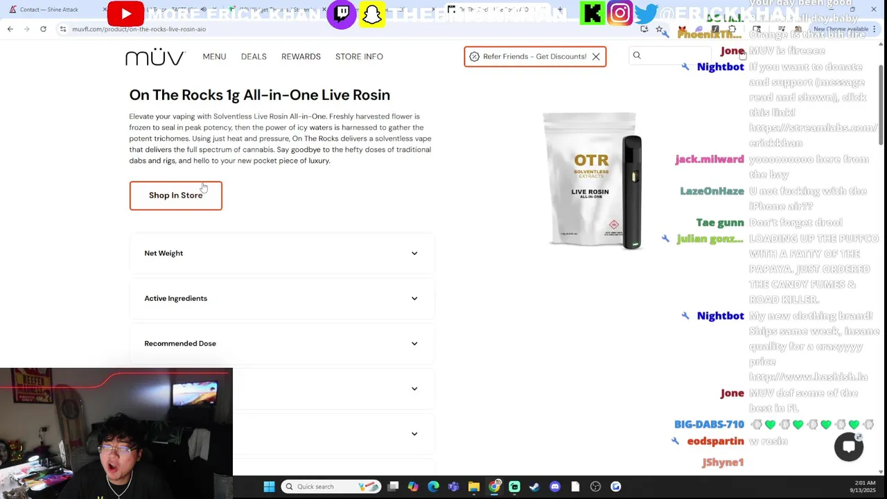
Task: Go back using the browser back arrow
Action: [x=10, y=29]
